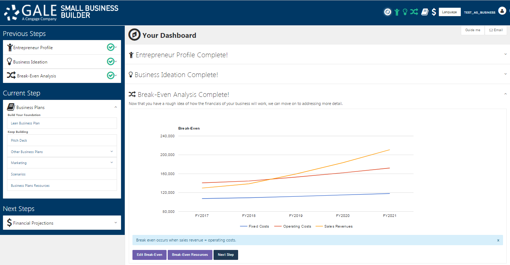Collapse the Business Plans section chevron
510x265 pixels.
[116, 107]
